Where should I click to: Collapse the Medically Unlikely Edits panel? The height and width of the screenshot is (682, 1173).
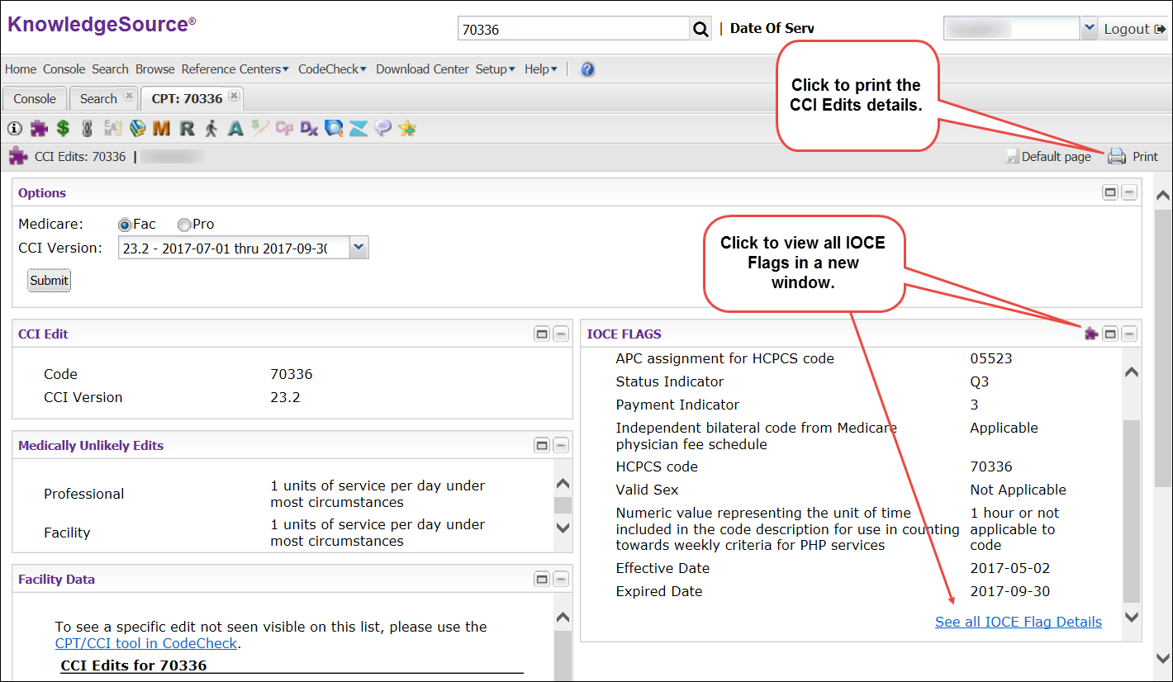[x=561, y=446]
